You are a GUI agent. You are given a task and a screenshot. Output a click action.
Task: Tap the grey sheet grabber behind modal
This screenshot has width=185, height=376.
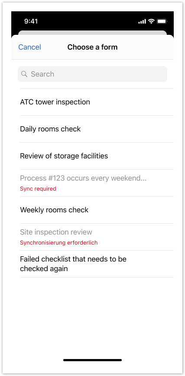click(x=92, y=33)
